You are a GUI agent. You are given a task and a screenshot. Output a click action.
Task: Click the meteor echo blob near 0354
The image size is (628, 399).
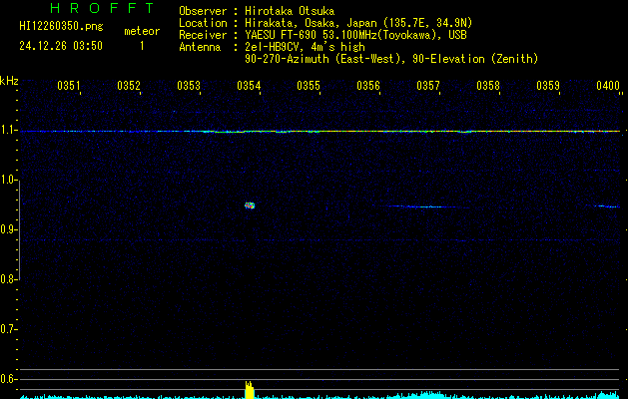[250, 205]
